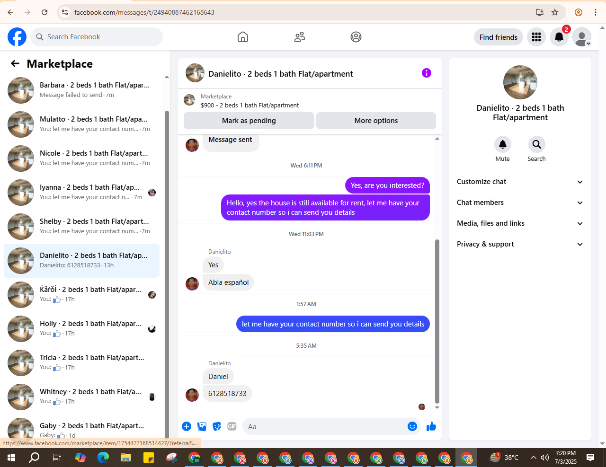Expand the Privacy & support section
The image size is (606, 467).
(x=520, y=244)
